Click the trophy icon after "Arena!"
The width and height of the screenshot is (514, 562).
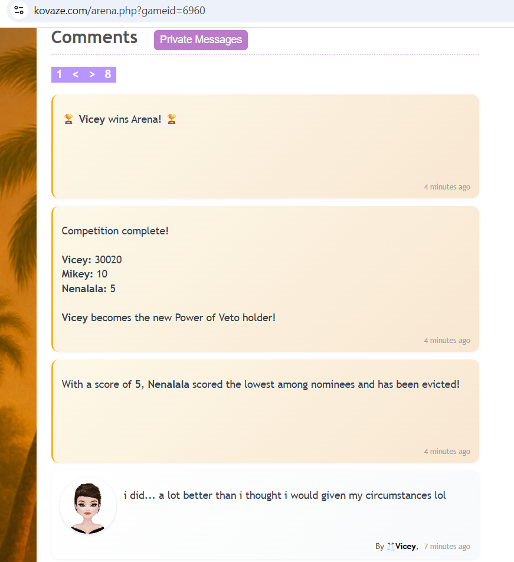[172, 119]
